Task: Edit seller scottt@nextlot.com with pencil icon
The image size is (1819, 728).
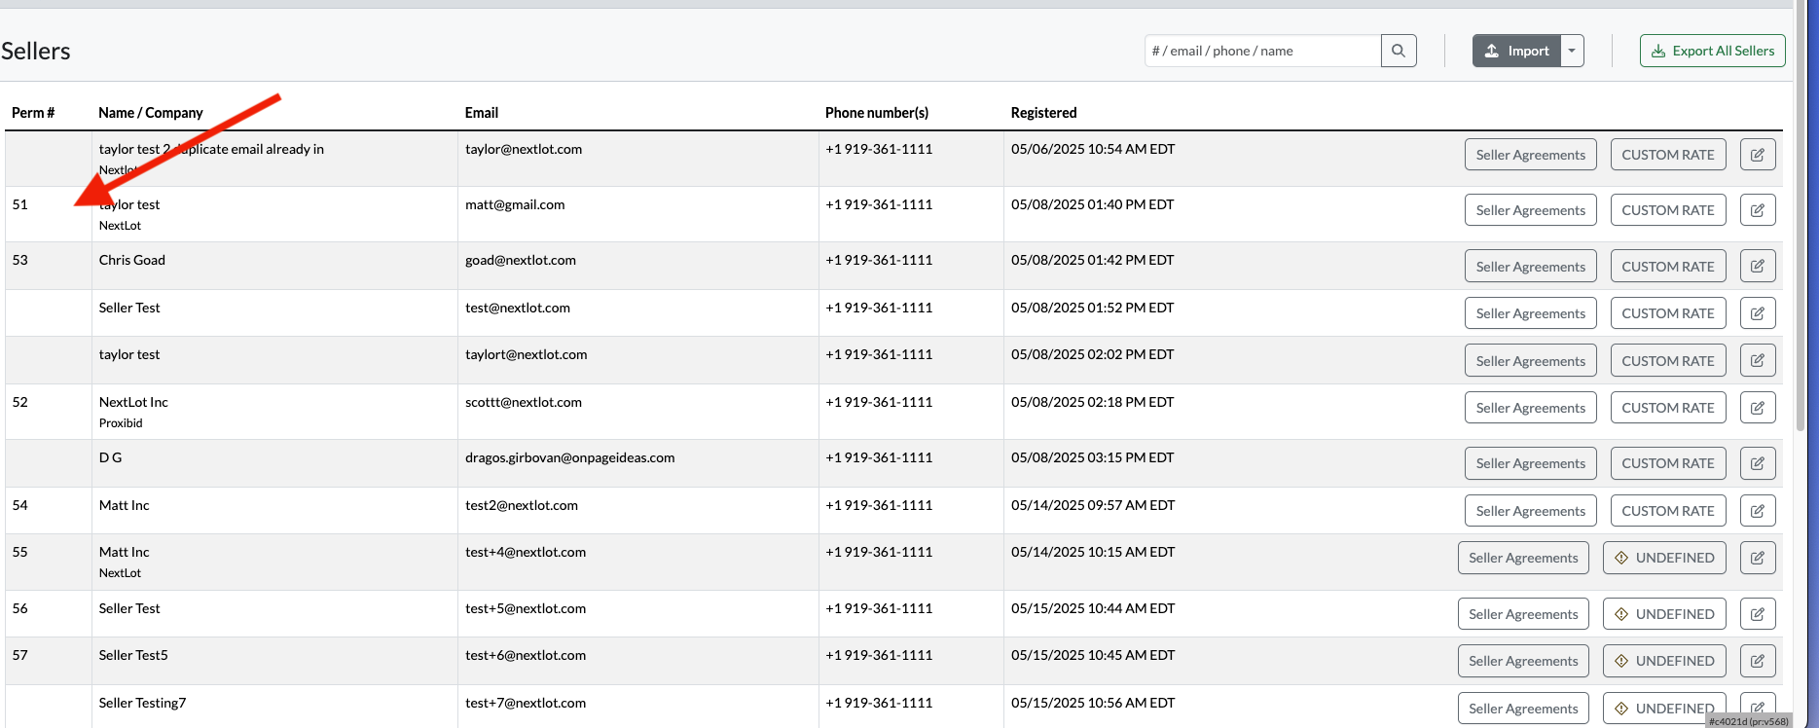Action: pos(1758,408)
